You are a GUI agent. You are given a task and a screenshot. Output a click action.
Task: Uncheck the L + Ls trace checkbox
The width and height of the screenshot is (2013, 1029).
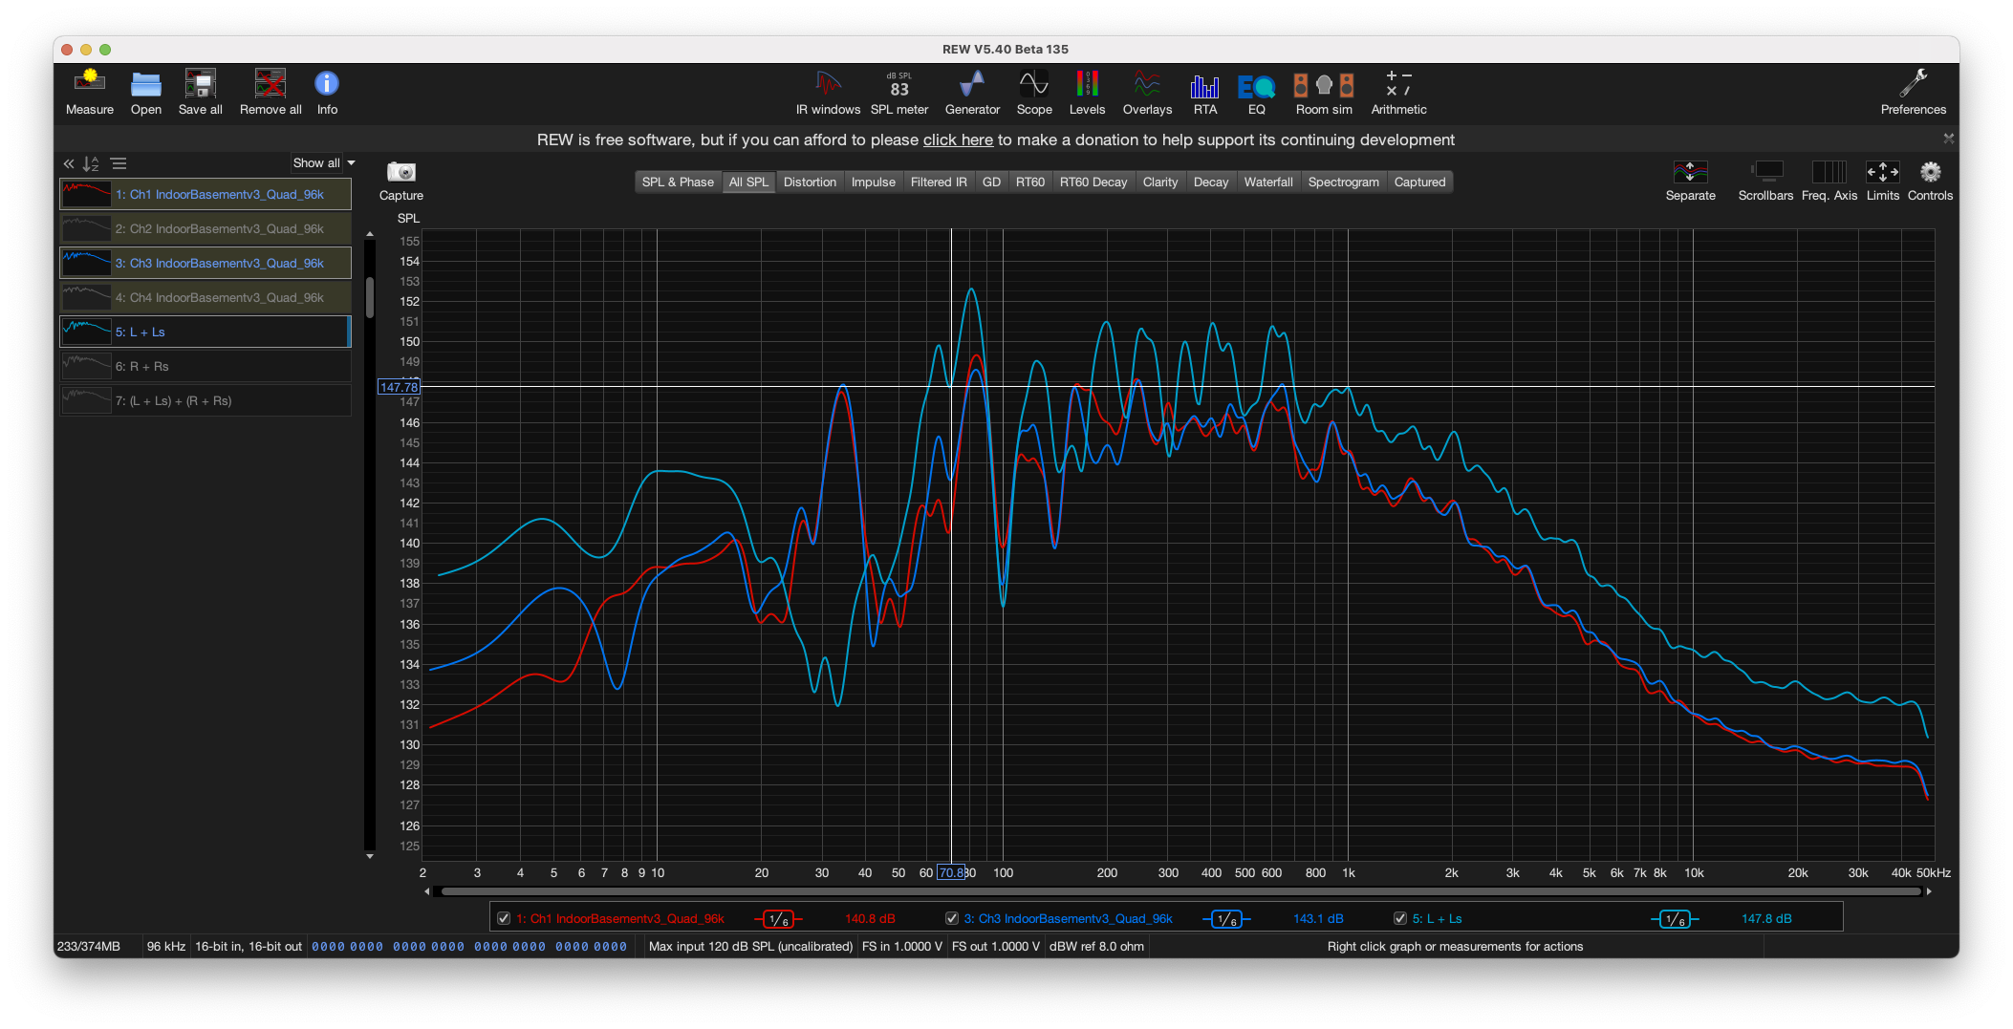coord(1400,918)
